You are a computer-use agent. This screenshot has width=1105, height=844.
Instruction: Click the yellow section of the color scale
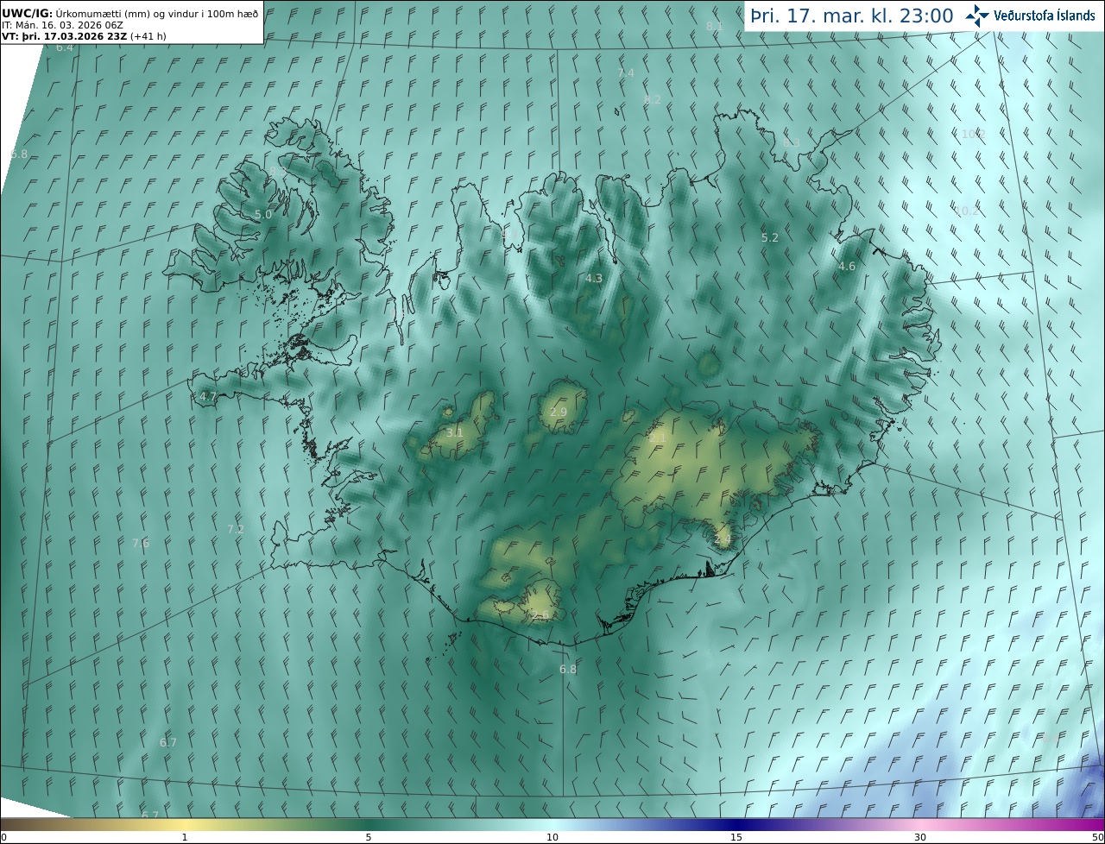pyautogui.click(x=186, y=825)
